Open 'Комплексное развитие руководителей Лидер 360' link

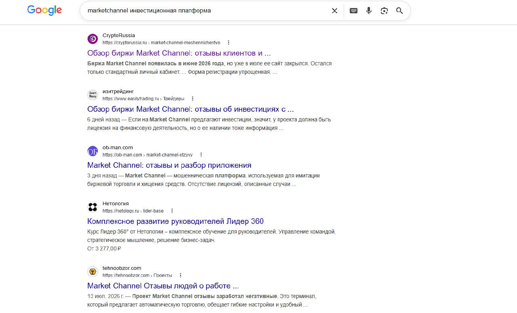click(175, 221)
